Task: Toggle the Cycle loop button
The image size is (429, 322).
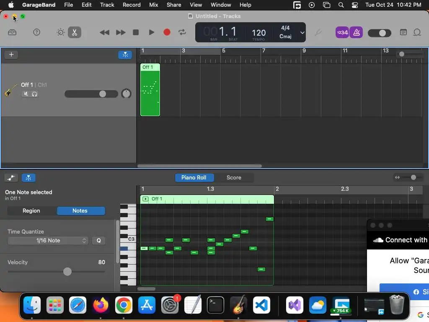Action: (x=182, y=32)
